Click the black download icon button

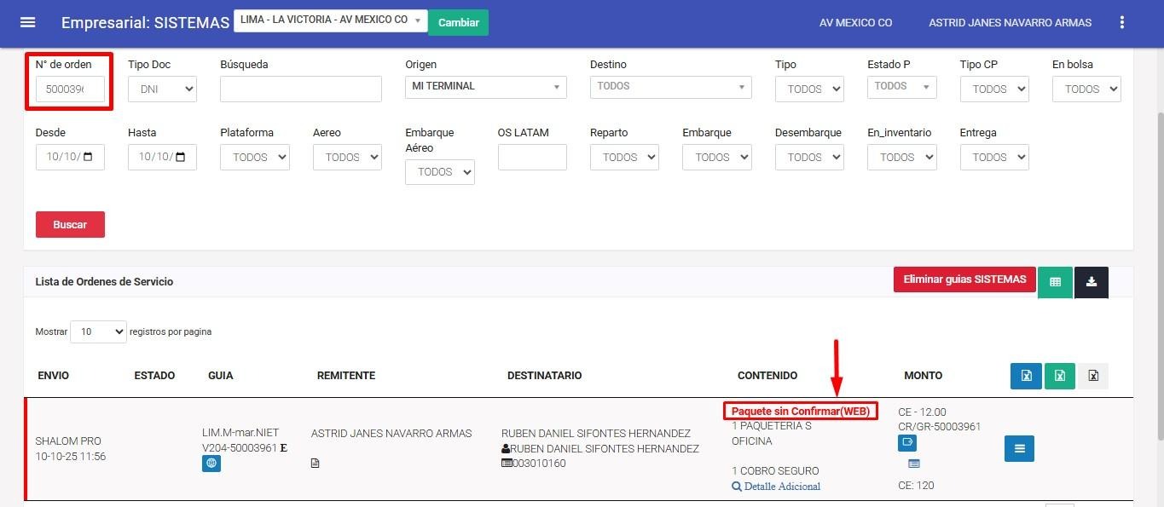(1091, 282)
